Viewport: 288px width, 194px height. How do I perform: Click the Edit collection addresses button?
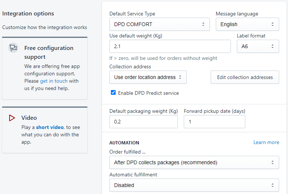pos(245,77)
